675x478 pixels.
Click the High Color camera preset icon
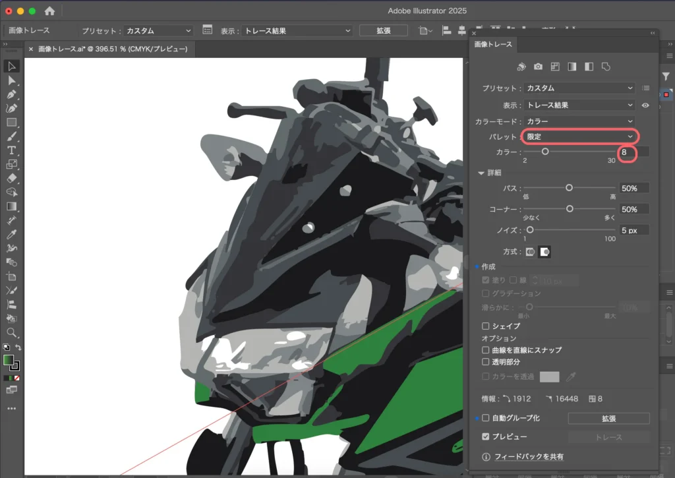pyautogui.click(x=538, y=67)
